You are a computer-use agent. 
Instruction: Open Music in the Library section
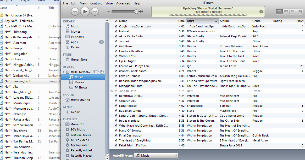click(x=75, y=26)
